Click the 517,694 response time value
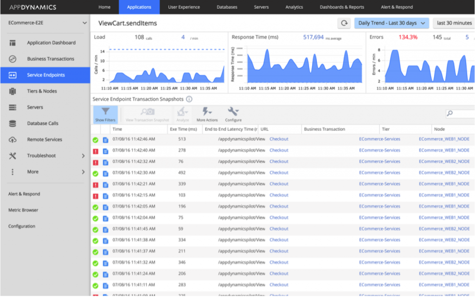Viewport: 475px width, 297px height. pyautogui.click(x=314, y=37)
